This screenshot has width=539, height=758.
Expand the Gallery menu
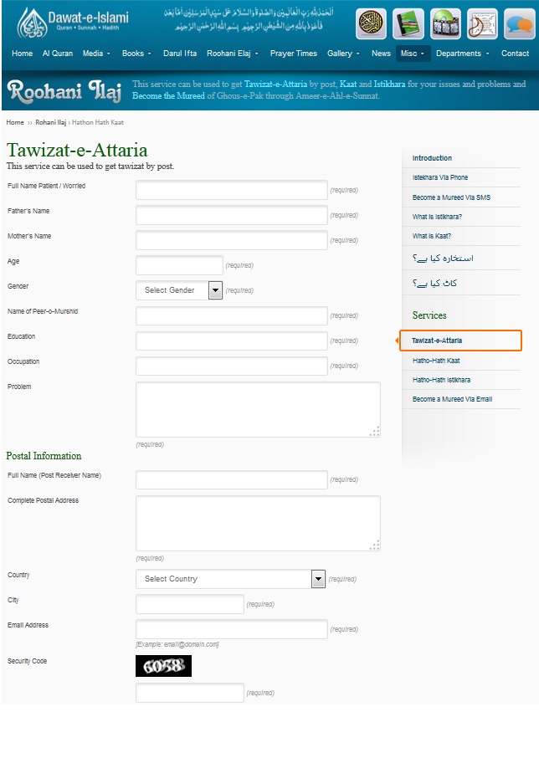coord(343,54)
